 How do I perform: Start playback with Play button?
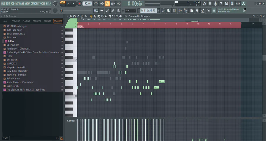tap(68, 4)
